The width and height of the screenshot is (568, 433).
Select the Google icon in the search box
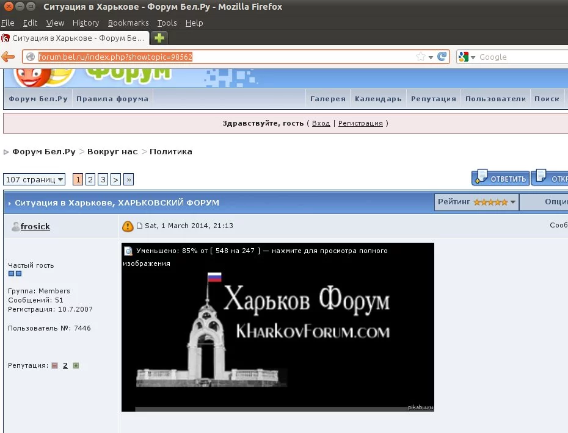click(x=463, y=57)
